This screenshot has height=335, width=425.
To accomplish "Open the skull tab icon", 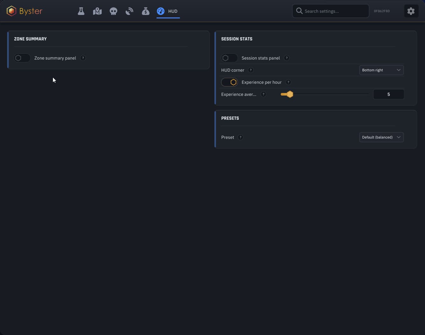I will tap(113, 11).
